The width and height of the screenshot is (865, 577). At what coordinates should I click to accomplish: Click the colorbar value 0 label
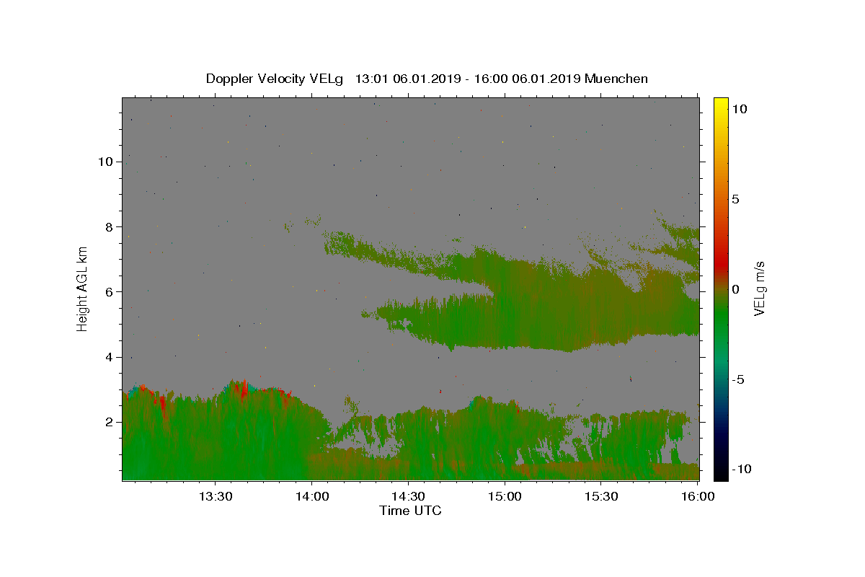coord(735,289)
